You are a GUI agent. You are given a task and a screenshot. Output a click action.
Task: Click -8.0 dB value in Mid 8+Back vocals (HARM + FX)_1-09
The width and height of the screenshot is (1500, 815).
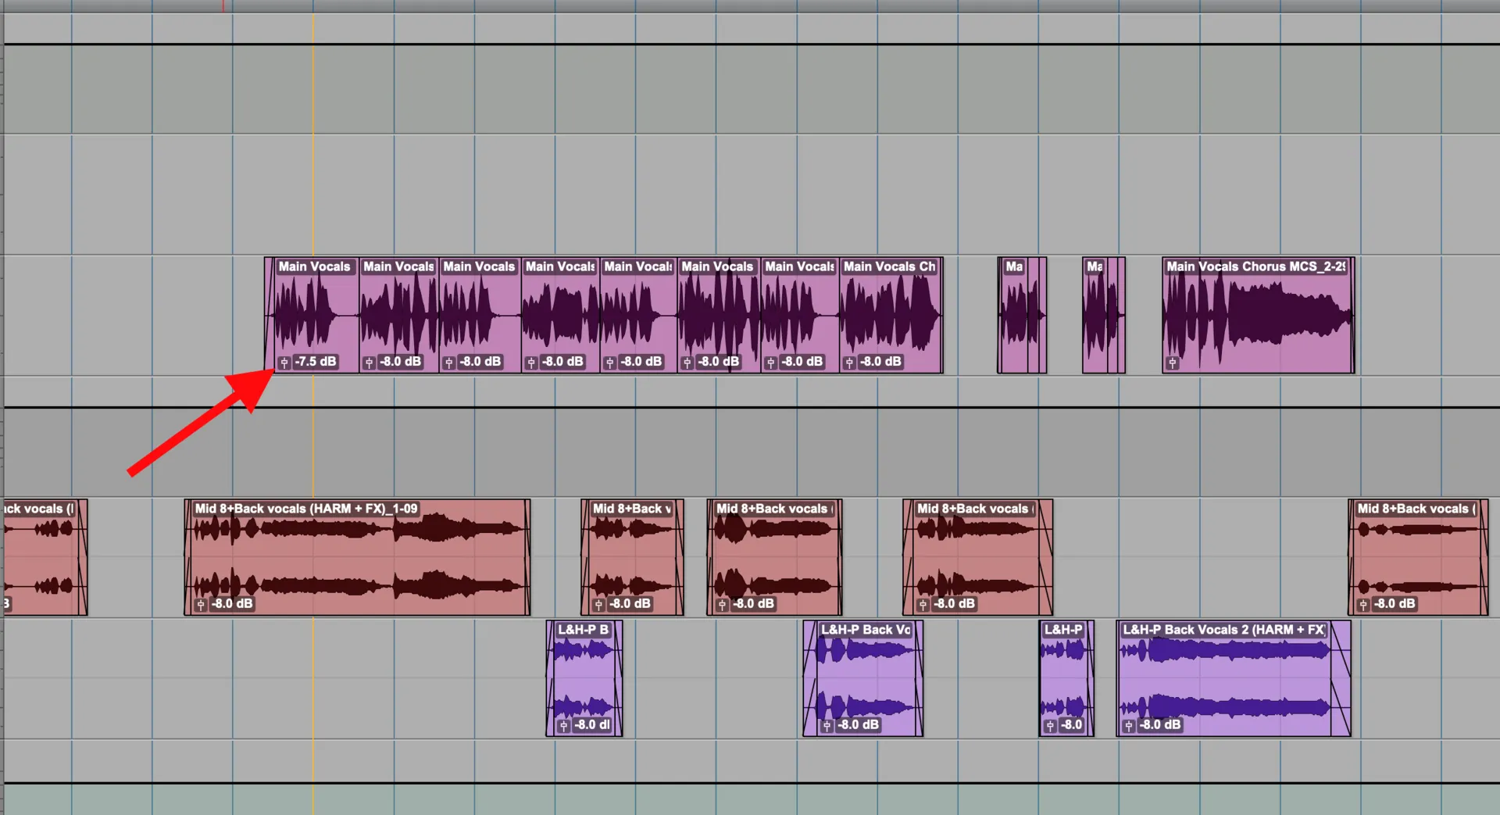tap(232, 603)
